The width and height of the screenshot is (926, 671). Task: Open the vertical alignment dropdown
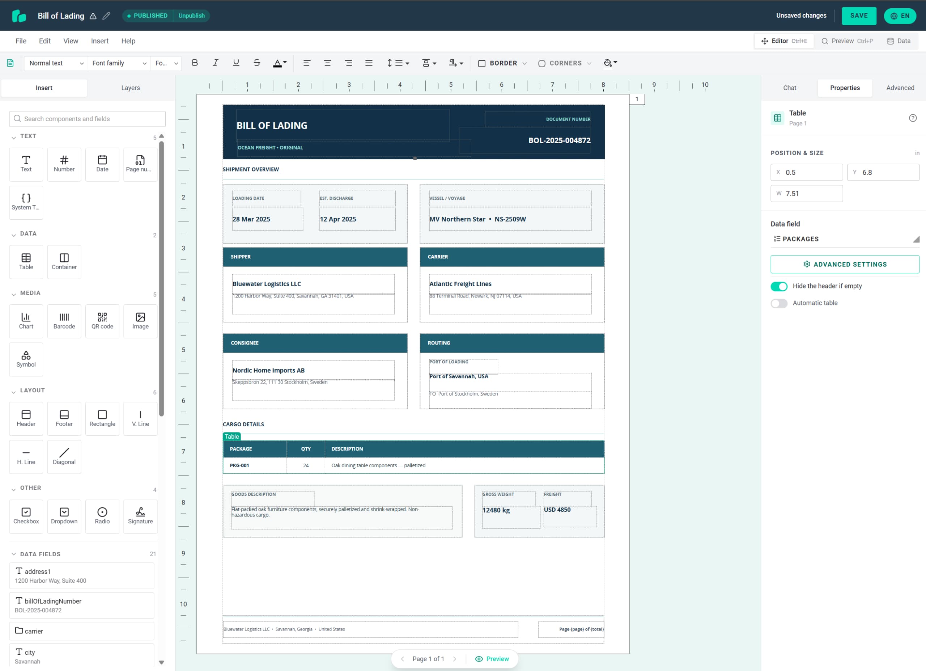pyautogui.click(x=429, y=63)
